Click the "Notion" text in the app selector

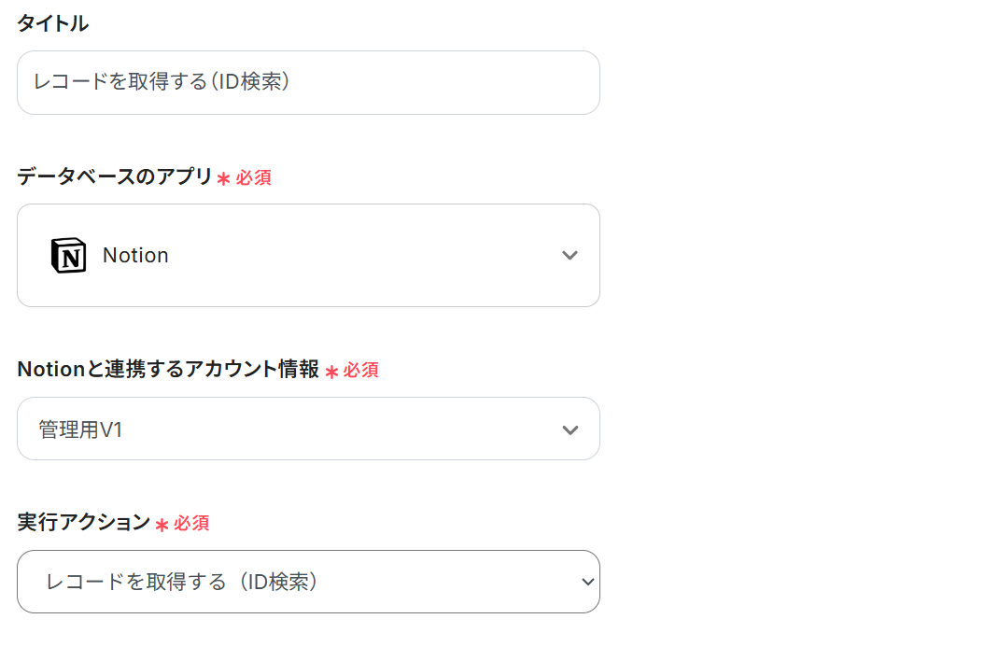[135, 256]
